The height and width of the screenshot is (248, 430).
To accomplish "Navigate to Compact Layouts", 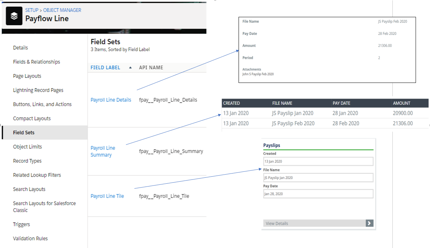I will click(32, 118).
